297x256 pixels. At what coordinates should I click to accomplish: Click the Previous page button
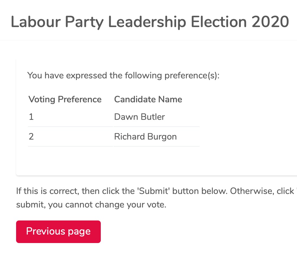pyautogui.click(x=58, y=231)
